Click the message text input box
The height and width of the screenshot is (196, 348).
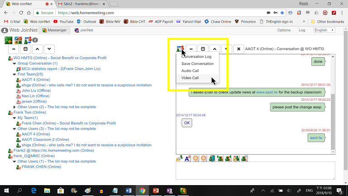[x=255, y=171]
